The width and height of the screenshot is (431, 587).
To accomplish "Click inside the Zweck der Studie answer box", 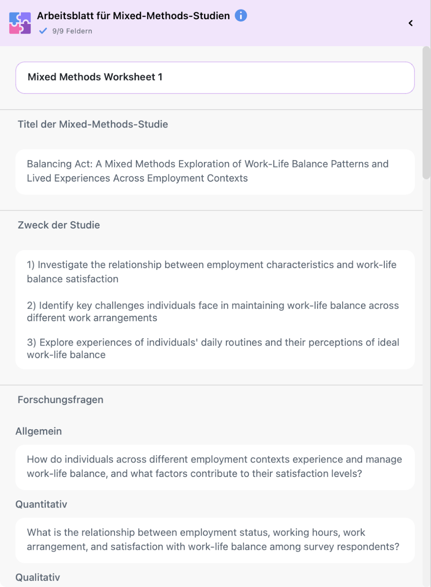I will tap(215, 309).
